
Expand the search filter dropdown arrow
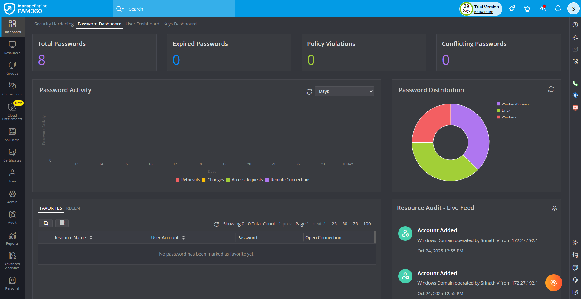[123, 9]
